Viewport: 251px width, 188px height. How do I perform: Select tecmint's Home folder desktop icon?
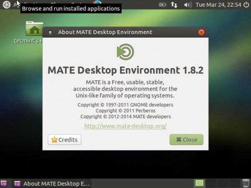pyautogui.click(x=34, y=28)
